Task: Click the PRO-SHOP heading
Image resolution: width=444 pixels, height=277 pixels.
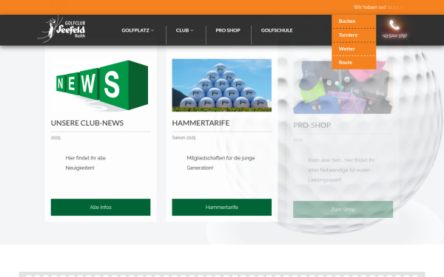Action: pyautogui.click(x=312, y=126)
